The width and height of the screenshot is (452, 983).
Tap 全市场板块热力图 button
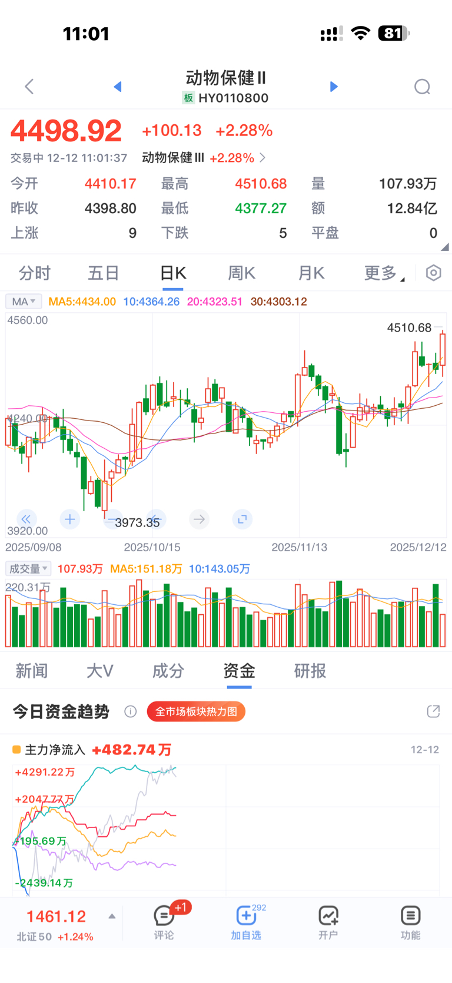196,711
